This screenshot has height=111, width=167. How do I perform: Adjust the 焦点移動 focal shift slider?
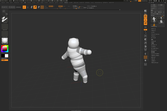click(x=80, y=6)
